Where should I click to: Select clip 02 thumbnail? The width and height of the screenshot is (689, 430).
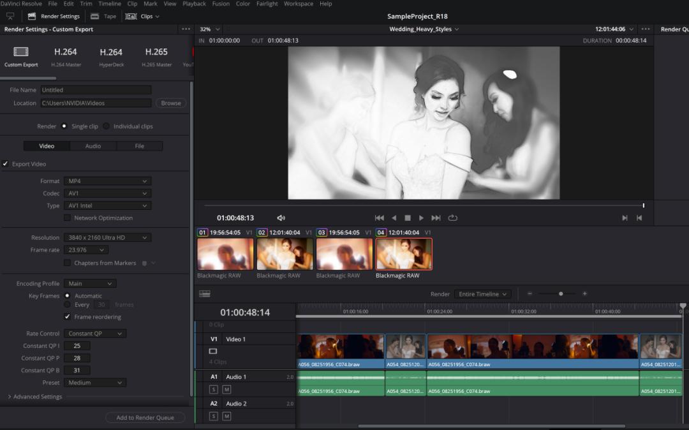pyautogui.click(x=285, y=254)
